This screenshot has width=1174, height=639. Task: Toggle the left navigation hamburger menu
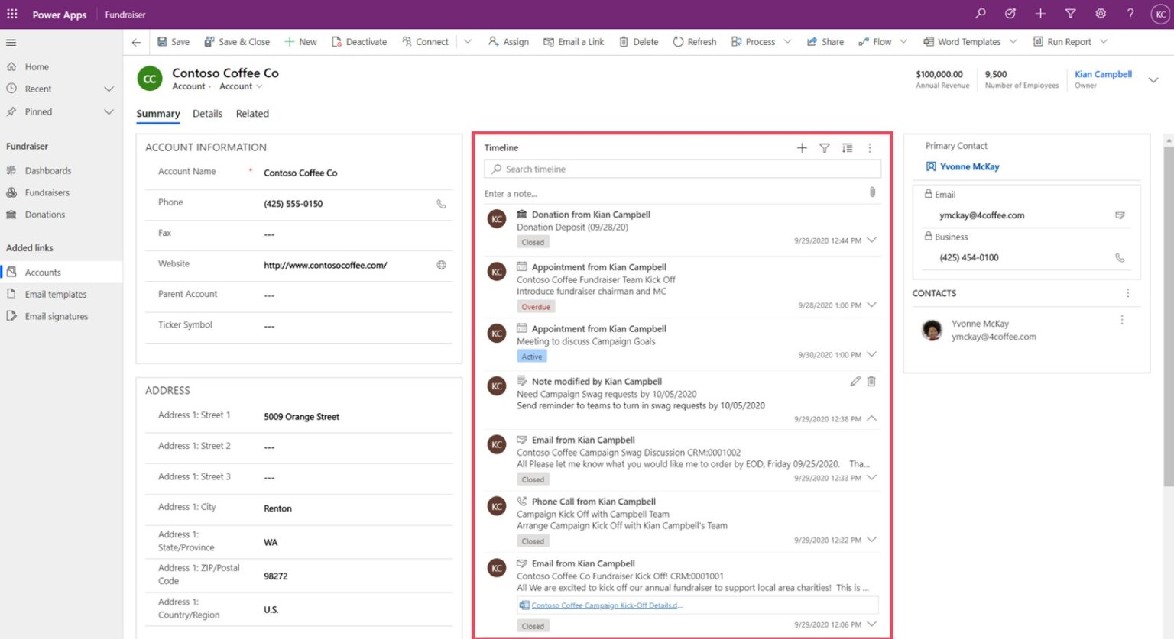coord(11,43)
